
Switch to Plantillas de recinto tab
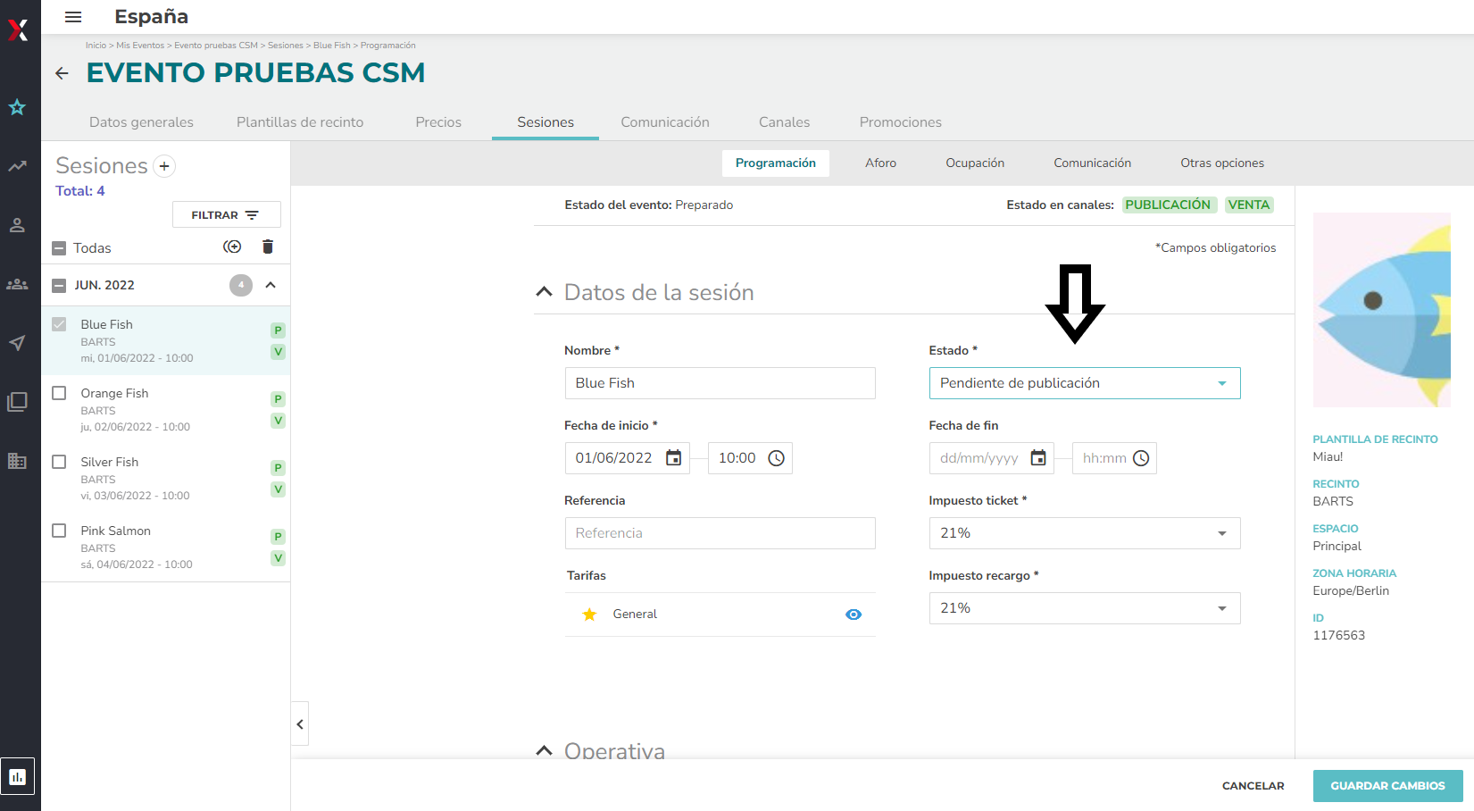[x=300, y=122]
